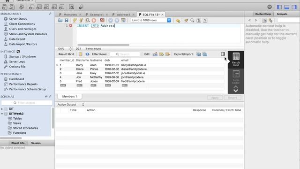Switch to the Address1 query tab
The width and height of the screenshot is (300, 169).
coord(123,15)
